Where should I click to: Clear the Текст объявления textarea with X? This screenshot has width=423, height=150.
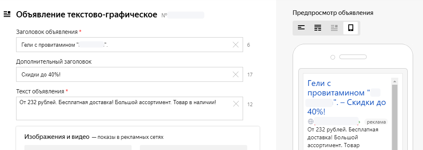coord(236,104)
